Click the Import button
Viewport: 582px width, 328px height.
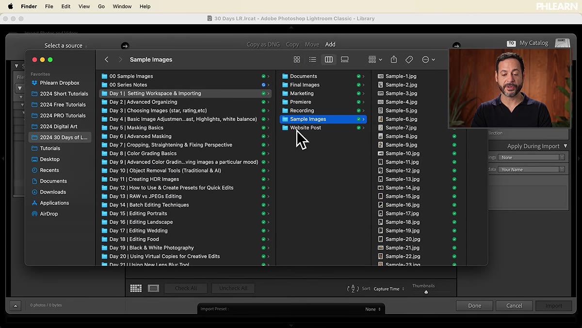[x=554, y=306]
